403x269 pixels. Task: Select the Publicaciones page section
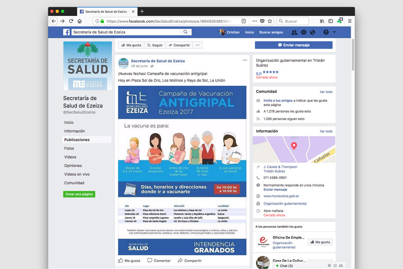point(87,139)
